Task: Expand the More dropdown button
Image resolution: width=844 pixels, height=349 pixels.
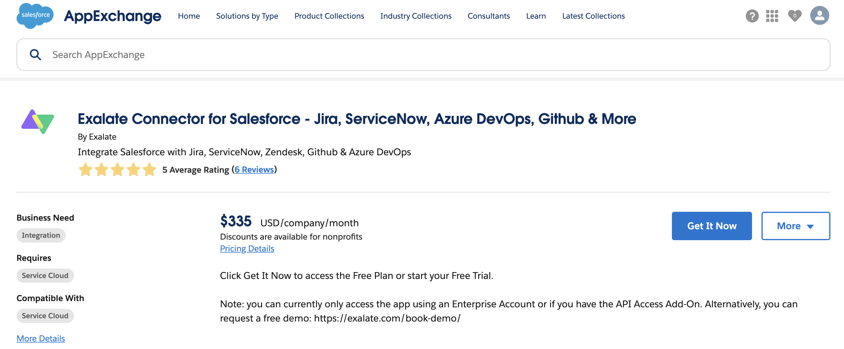Action: 795,226
